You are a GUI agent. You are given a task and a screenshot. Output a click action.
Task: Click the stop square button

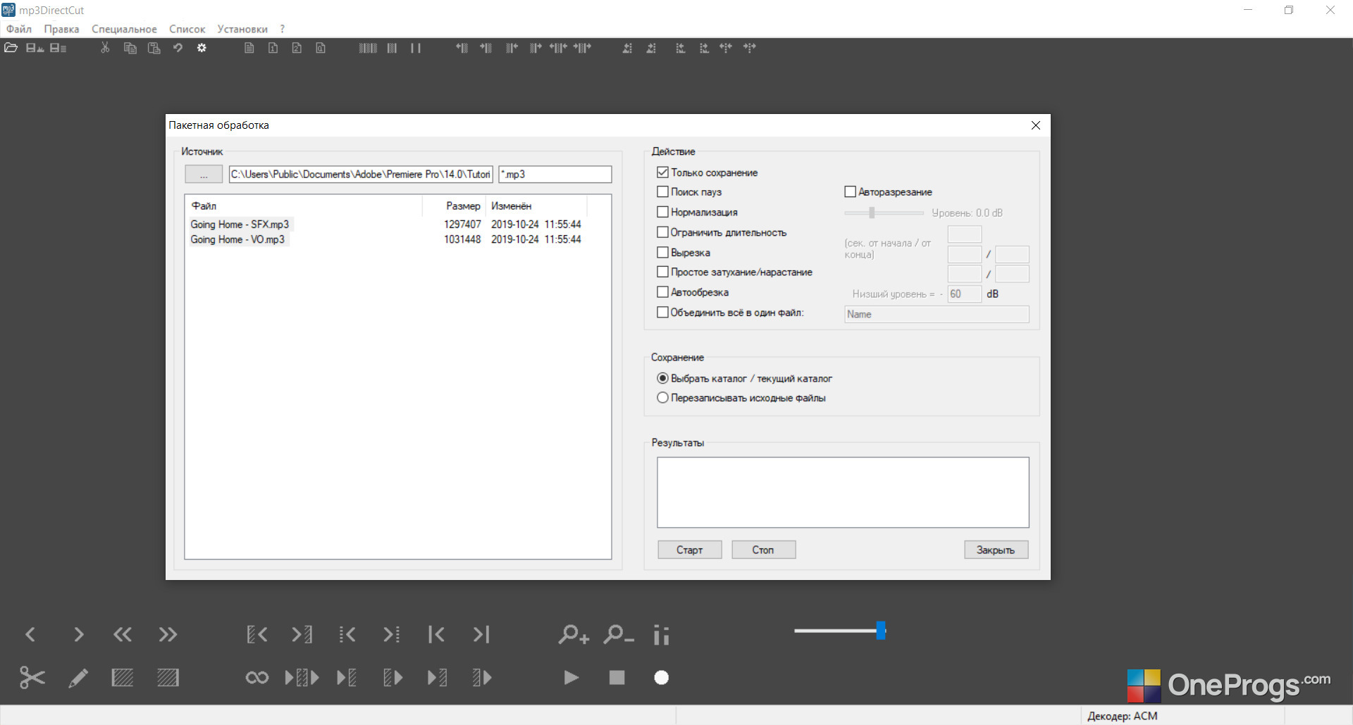617,678
